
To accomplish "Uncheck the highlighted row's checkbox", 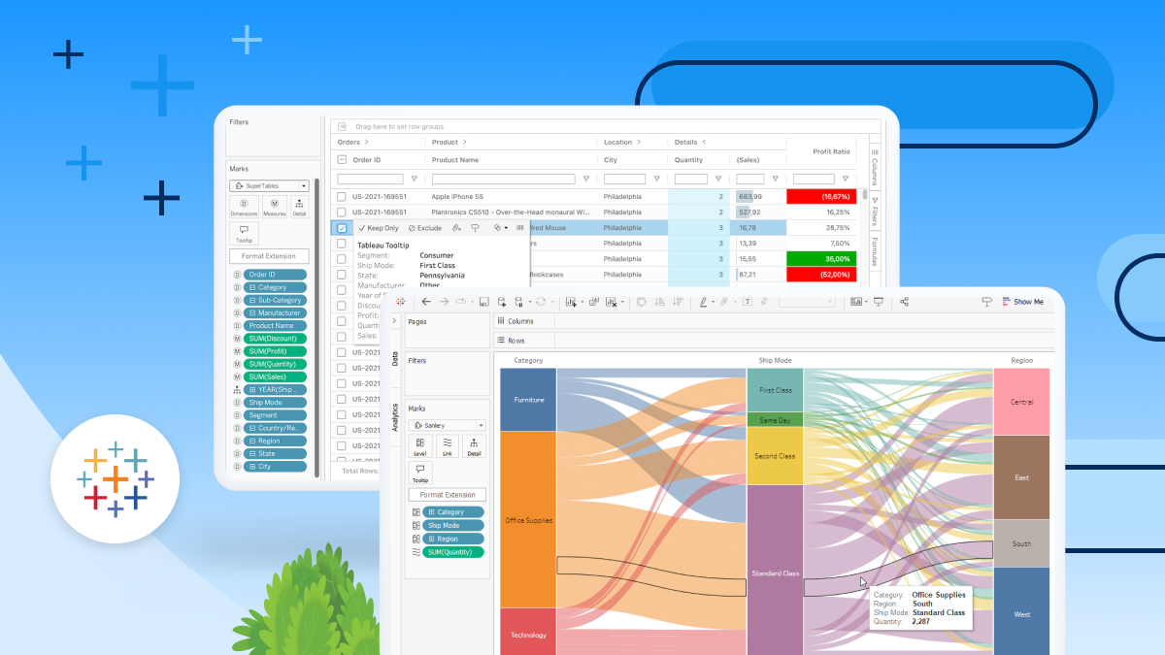I will click(x=342, y=227).
